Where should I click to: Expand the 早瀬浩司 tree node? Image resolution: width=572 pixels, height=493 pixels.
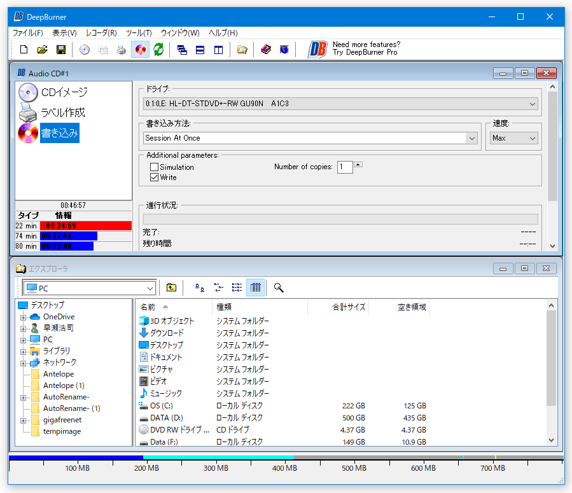(x=23, y=329)
